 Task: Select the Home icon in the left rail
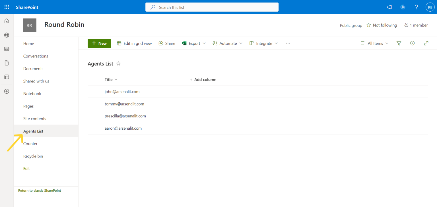6,21
